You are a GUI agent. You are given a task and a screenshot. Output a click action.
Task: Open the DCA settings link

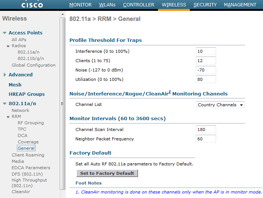tap(23, 135)
